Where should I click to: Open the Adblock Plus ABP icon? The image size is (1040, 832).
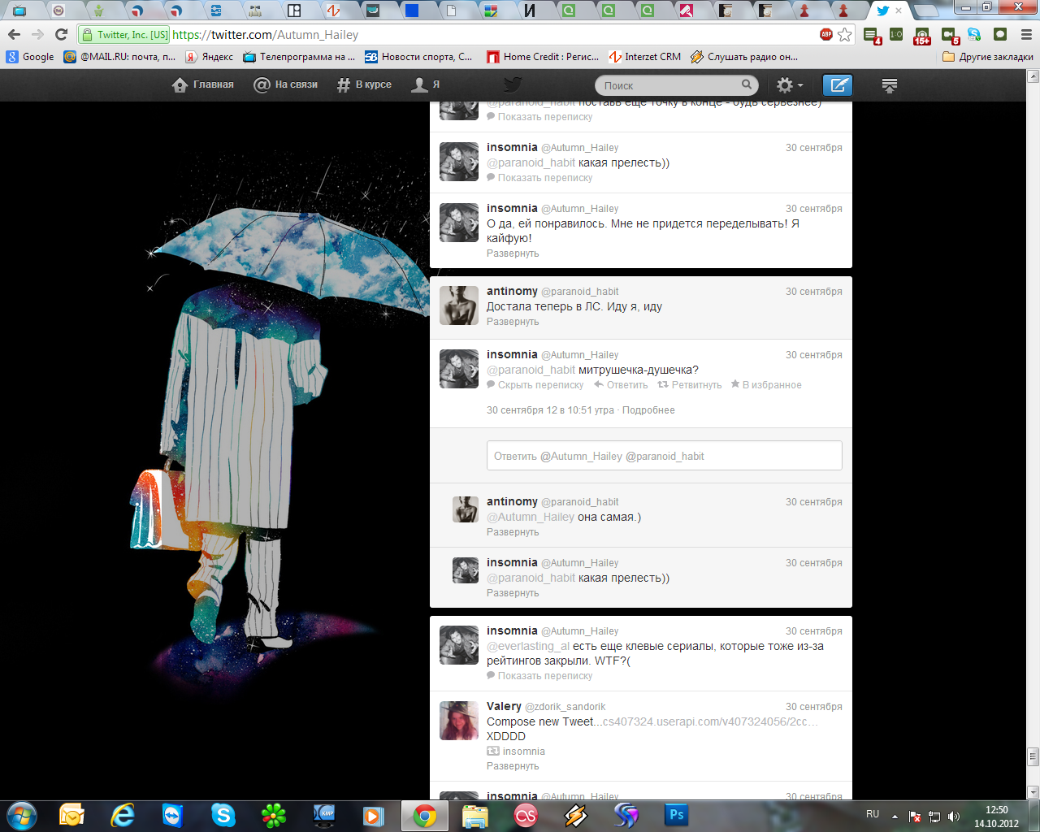point(826,34)
